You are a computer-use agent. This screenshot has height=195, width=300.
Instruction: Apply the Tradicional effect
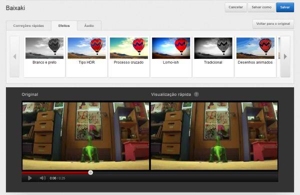(x=213, y=57)
